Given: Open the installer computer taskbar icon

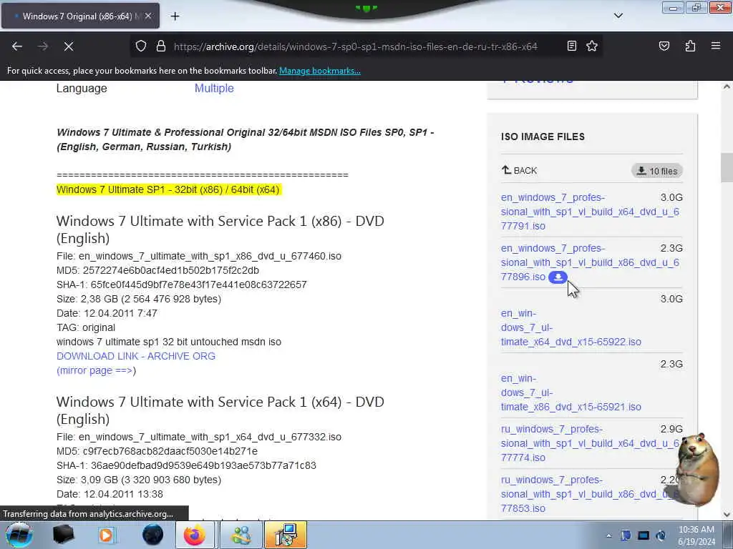Looking at the screenshot, I should click(286, 535).
